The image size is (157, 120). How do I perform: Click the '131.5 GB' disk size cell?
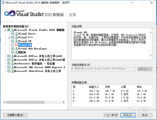94,98
